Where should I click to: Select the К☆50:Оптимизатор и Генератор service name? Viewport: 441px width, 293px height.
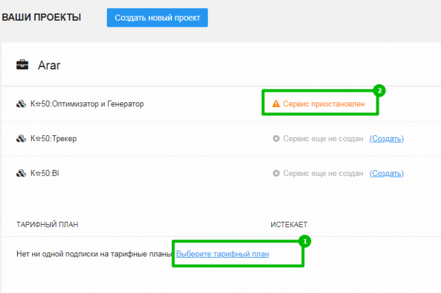pyautogui.click(x=87, y=104)
